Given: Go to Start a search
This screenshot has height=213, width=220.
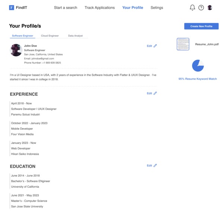Looking at the screenshot, I should pos(66,7).
